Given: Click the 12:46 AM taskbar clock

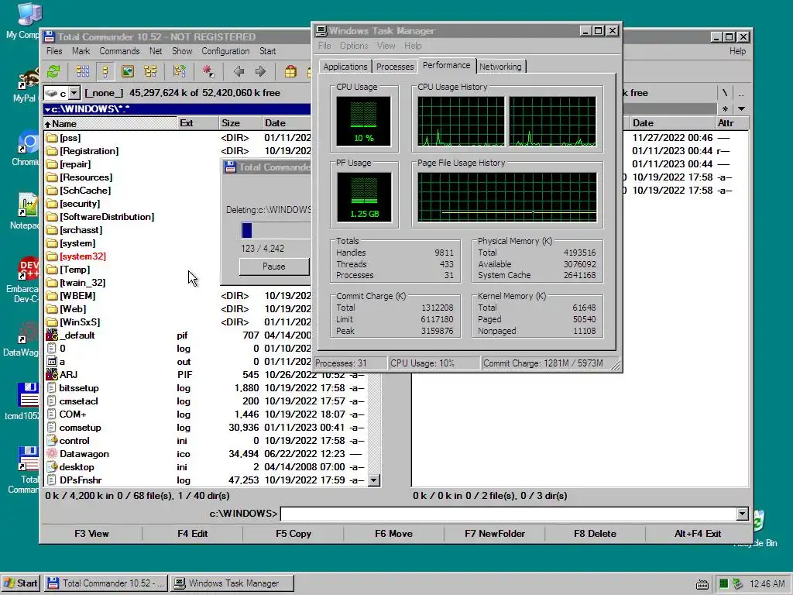Looking at the screenshot, I should [x=767, y=584].
